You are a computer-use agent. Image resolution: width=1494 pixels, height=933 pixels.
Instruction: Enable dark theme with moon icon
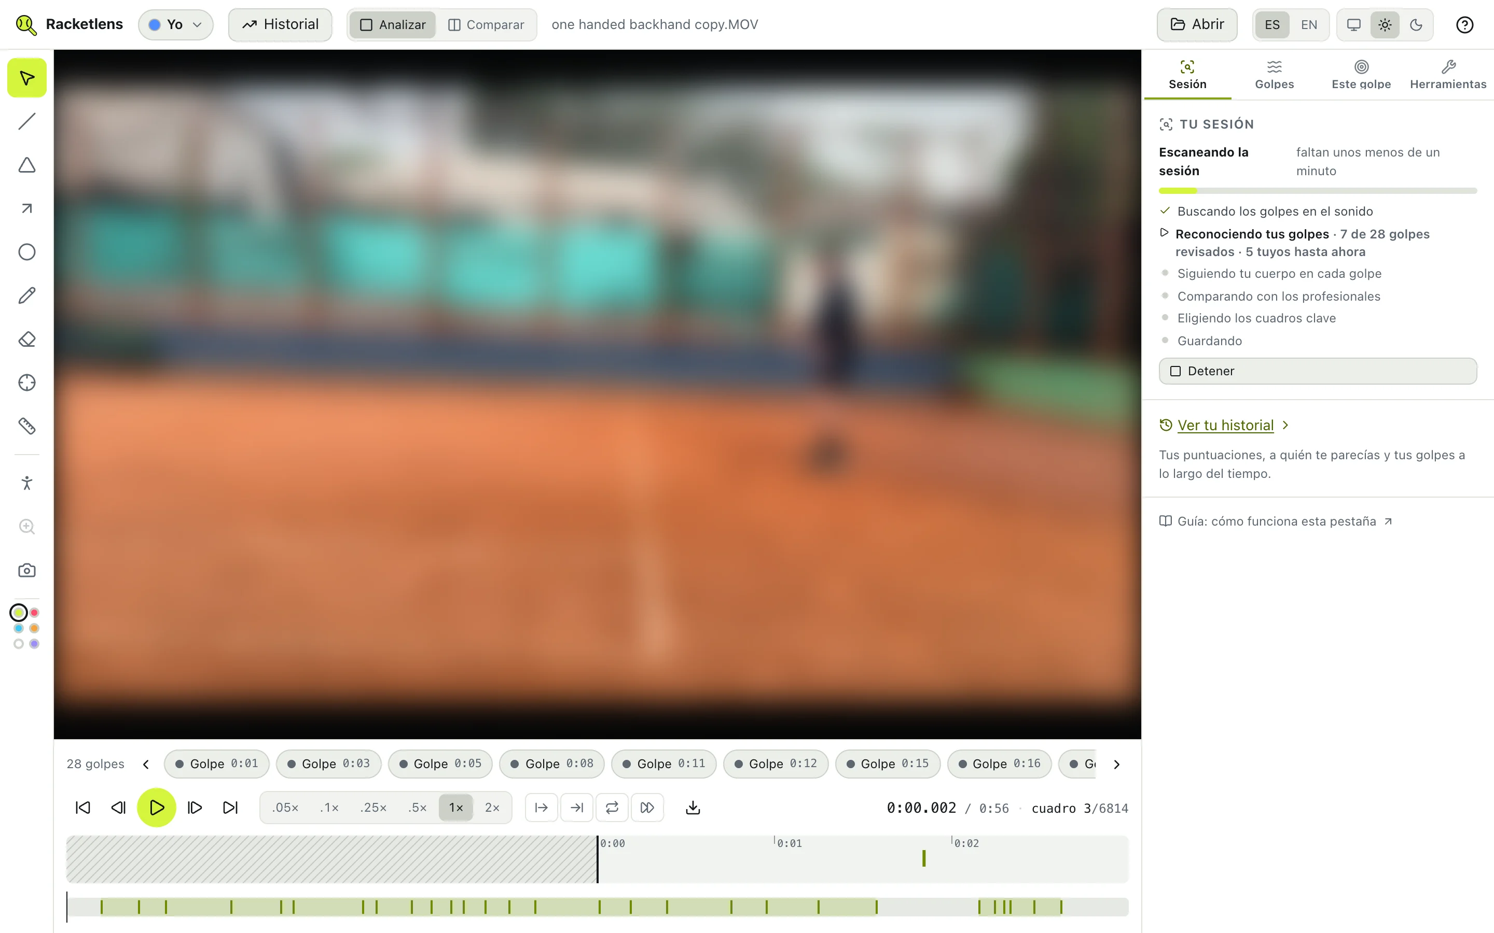1416,25
